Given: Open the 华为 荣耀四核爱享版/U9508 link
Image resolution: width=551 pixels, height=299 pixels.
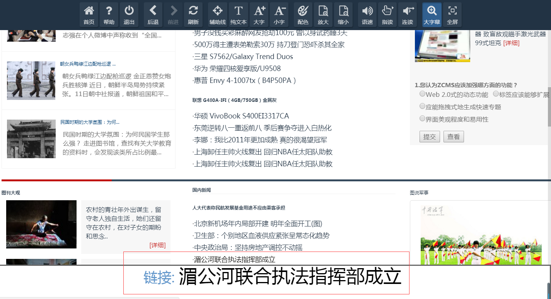Looking at the screenshot, I should pyautogui.click(x=237, y=69).
